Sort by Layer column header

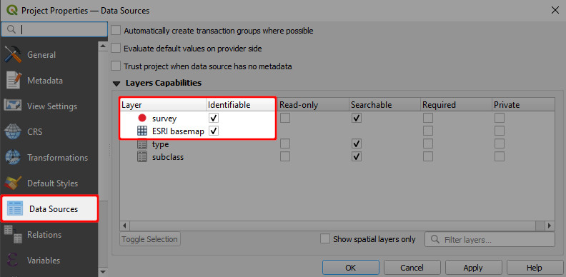[x=163, y=105]
